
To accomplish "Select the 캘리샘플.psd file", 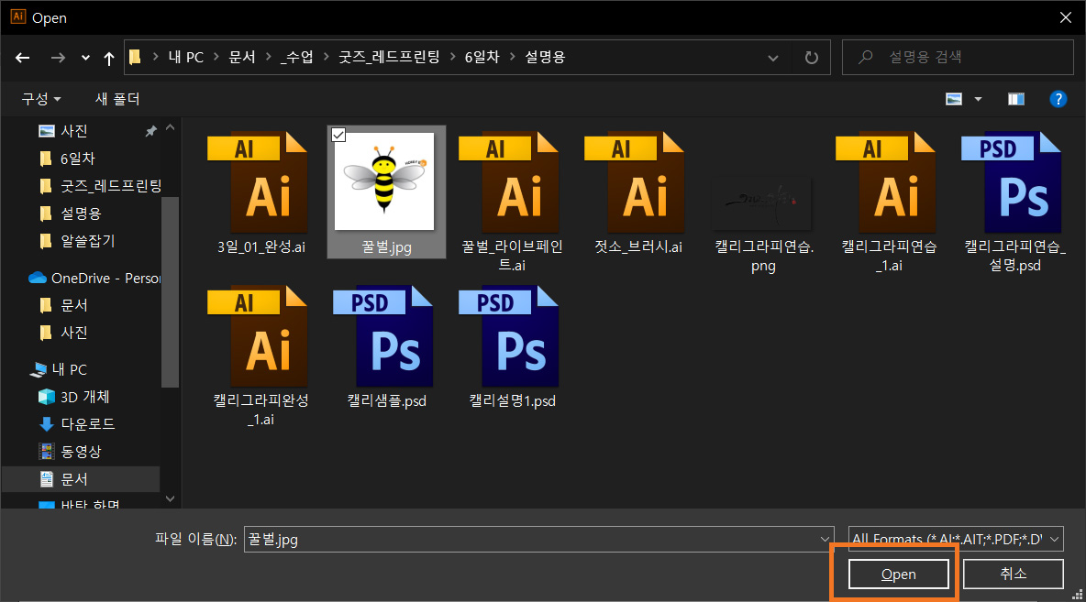I will (386, 346).
